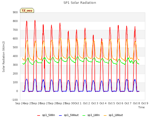Click the sp1_SWin legend label
160x120 pixels.
48,115
